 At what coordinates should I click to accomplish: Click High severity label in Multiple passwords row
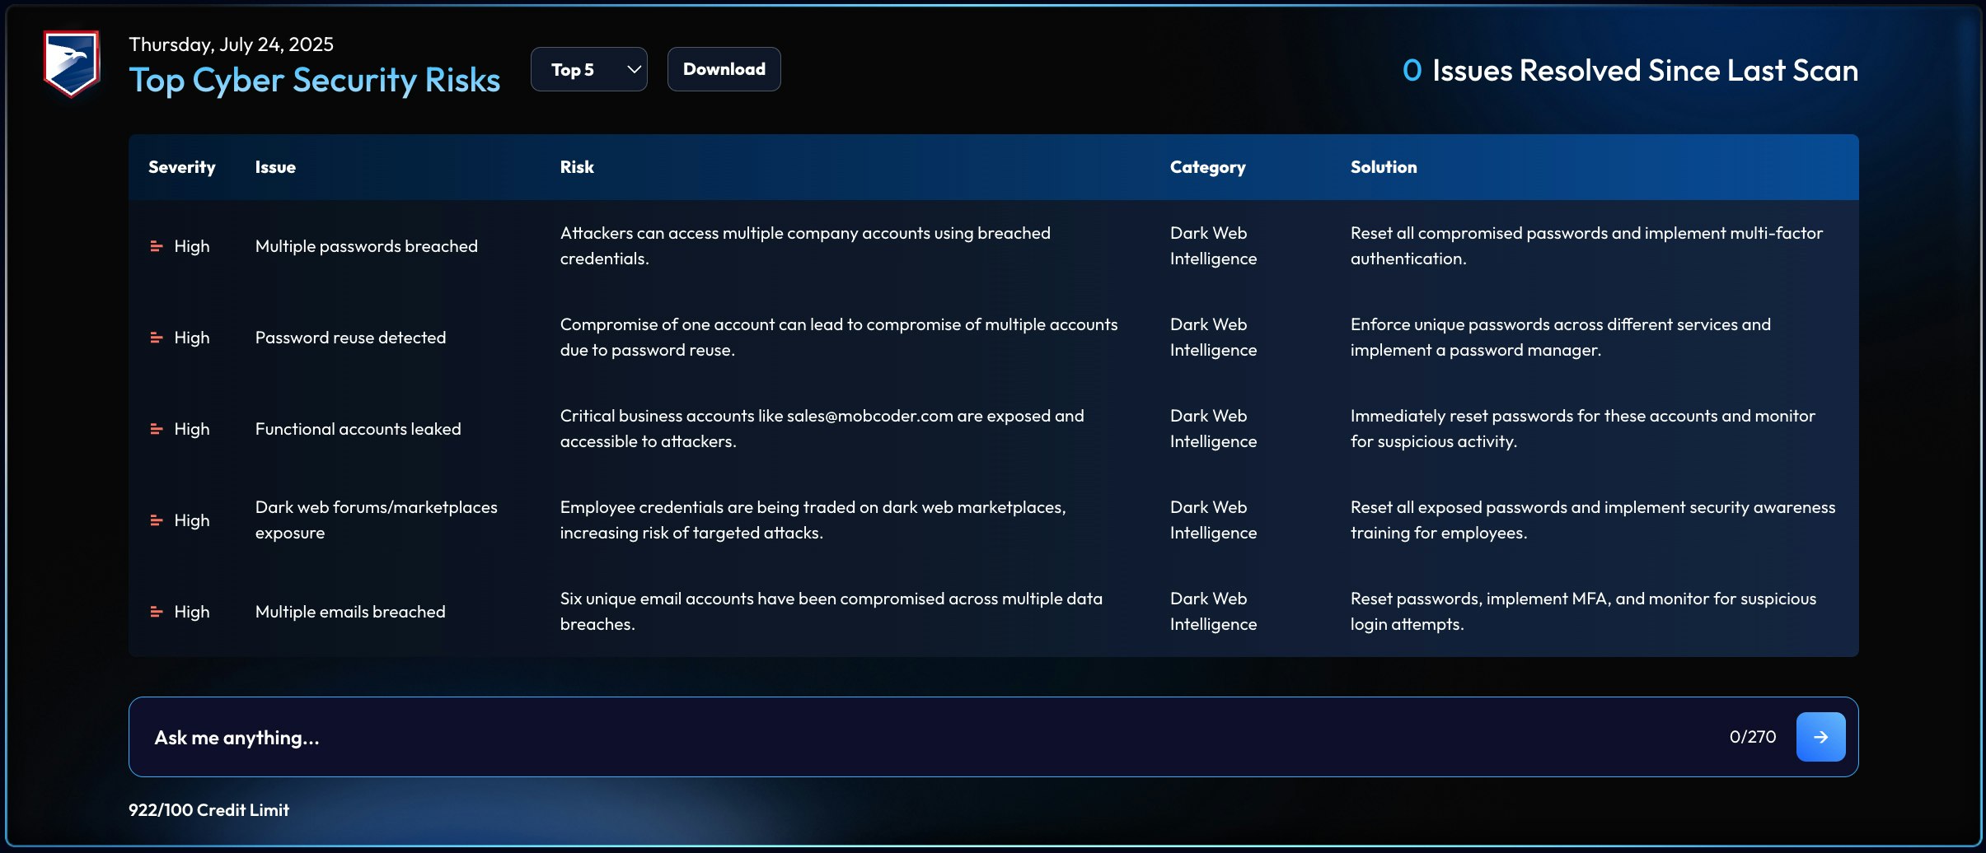[192, 246]
